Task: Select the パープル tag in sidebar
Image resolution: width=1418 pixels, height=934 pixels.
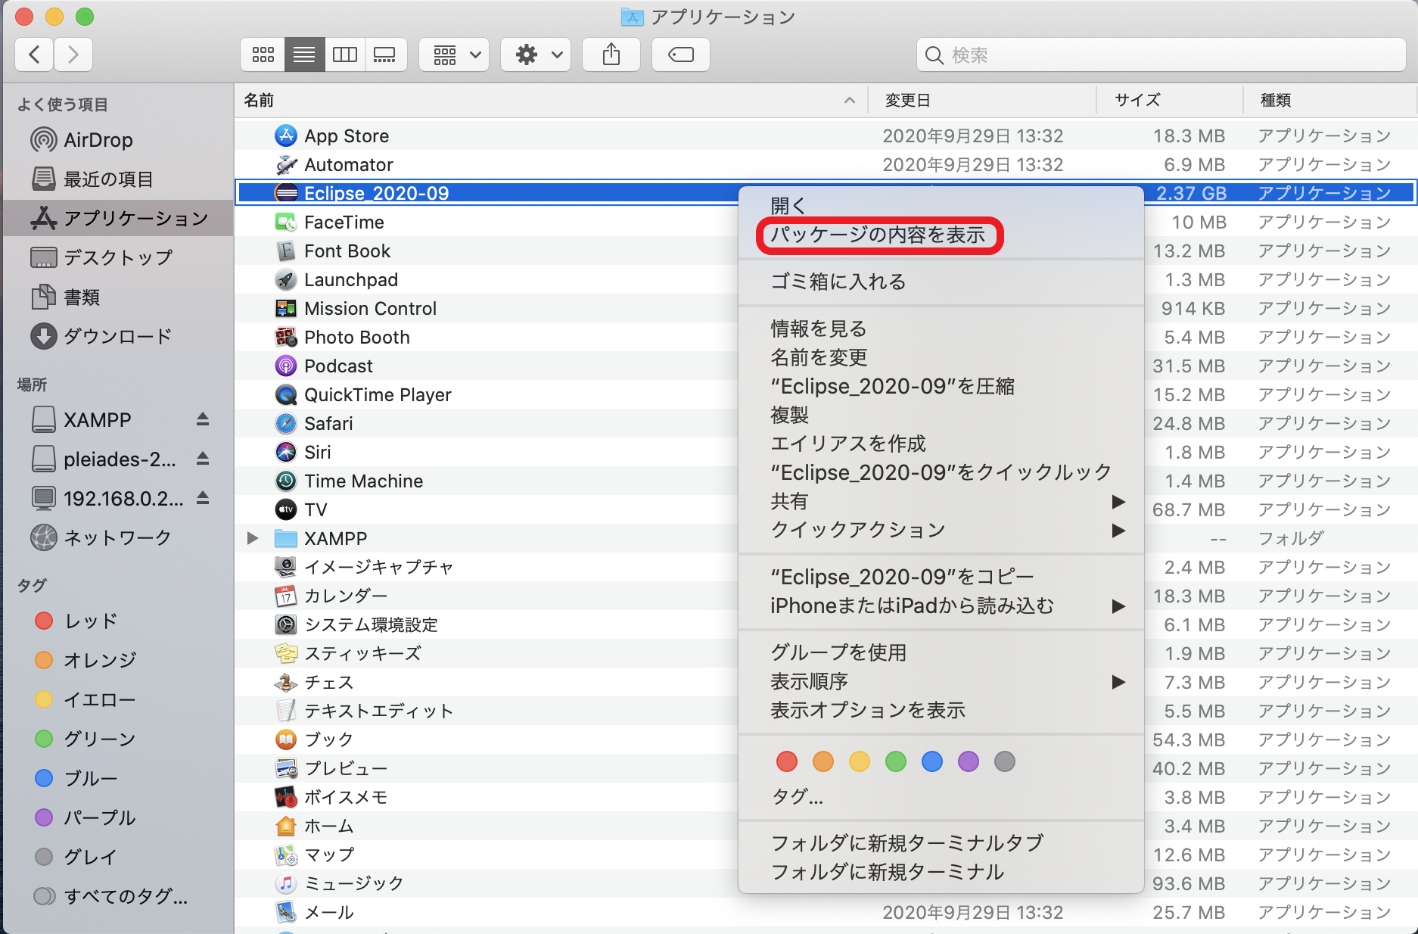Action: 86,817
